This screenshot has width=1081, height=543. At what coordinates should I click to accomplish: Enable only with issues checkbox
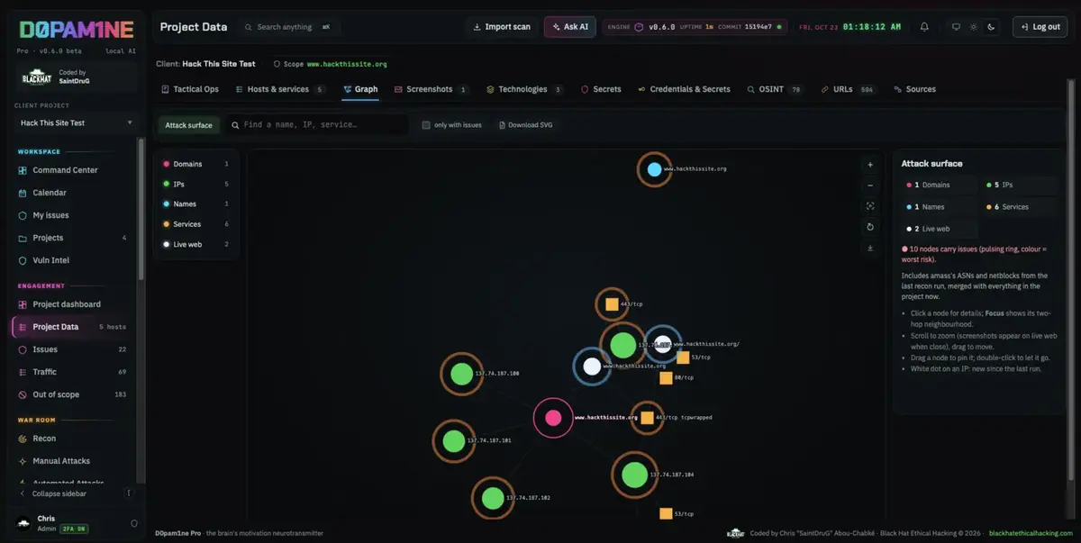426,125
